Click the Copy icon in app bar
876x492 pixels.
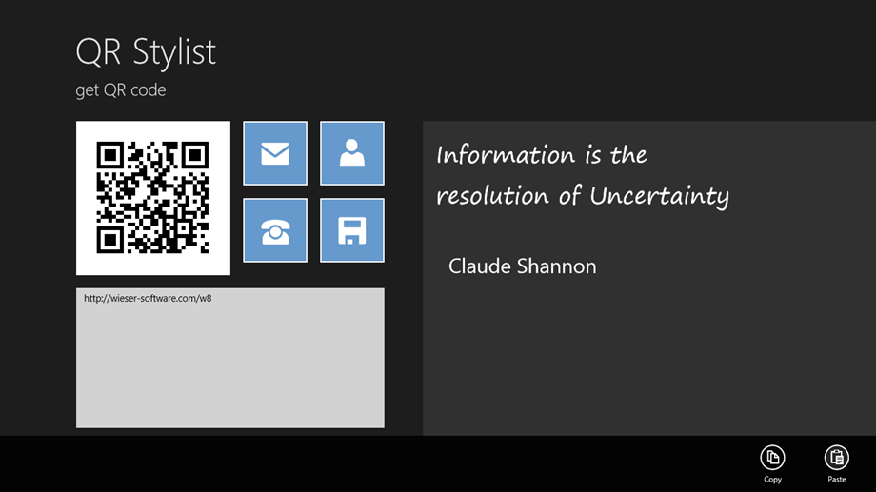[x=772, y=458]
